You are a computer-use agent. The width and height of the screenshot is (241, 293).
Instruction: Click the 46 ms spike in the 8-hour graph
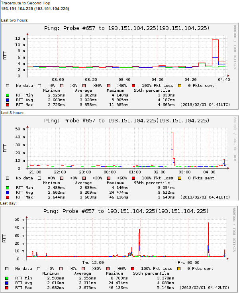tap(172, 134)
